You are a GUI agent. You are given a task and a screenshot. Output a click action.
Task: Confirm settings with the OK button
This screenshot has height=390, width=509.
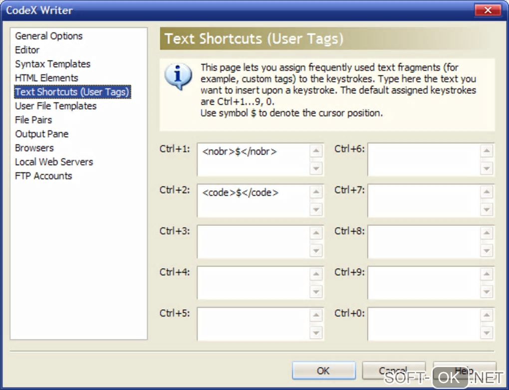324,371
